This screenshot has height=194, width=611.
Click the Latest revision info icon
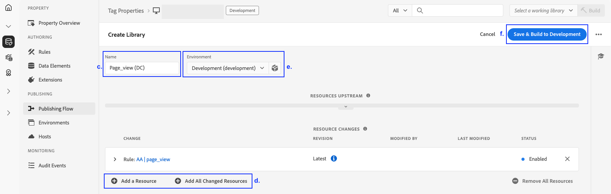pos(334,158)
